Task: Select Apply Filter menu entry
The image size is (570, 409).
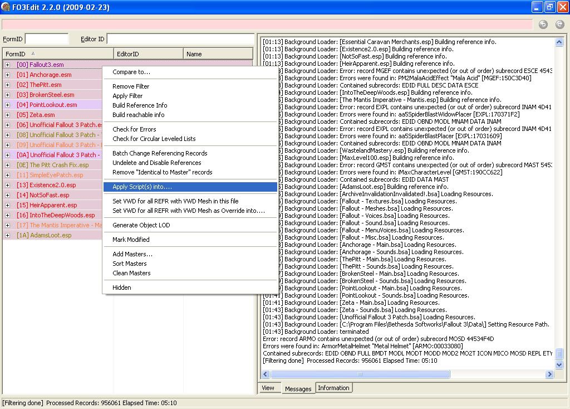Action: (190, 96)
